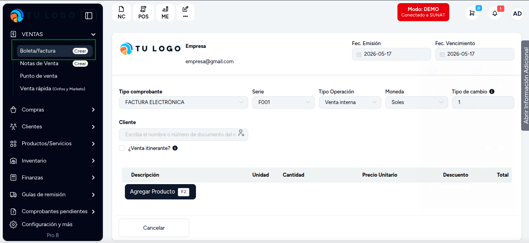Image resolution: width=529 pixels, height=243 pixels.
Task: Open the POS shortcut icon
Action: (143, 13)
